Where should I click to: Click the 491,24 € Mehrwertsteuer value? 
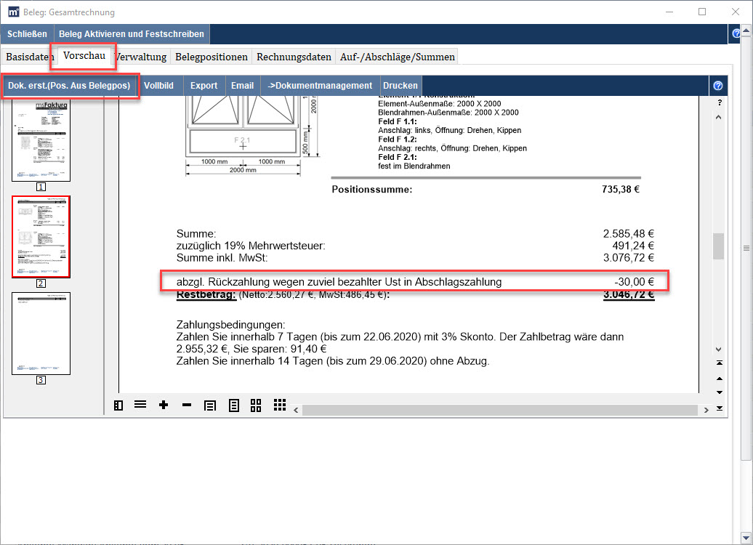633,246
